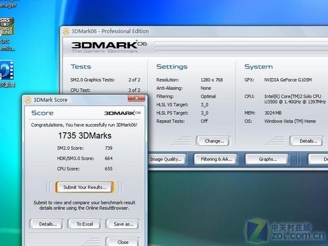Click 3DMark06 main window title icon
This screenshot has width=328, height=246.
point(66,31)
